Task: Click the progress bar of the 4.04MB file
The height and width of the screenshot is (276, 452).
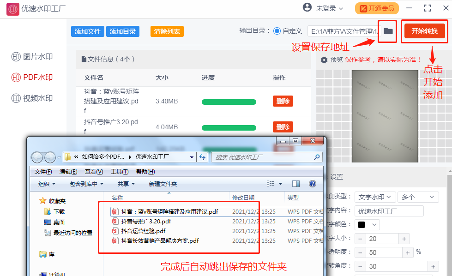Action: click(x=229, y=128)
